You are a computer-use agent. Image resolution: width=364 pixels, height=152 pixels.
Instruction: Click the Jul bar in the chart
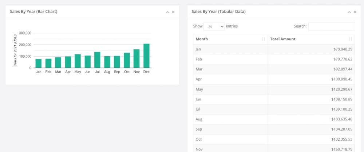pyautogui.click(x=97, y=60)
